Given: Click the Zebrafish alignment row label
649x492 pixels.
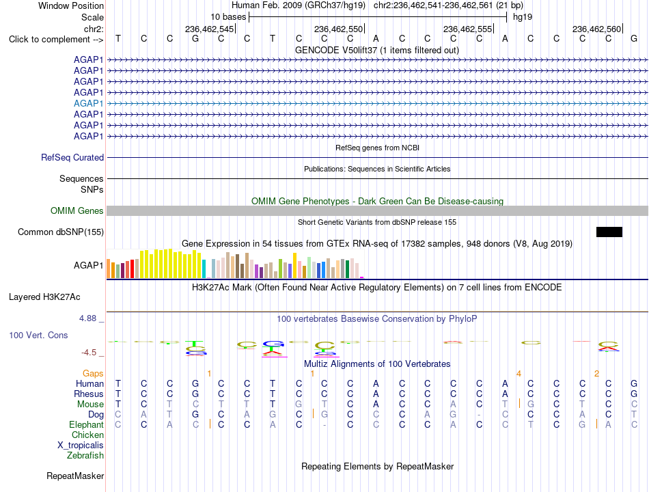Looking at the screenshot, I should coord(85,456).
